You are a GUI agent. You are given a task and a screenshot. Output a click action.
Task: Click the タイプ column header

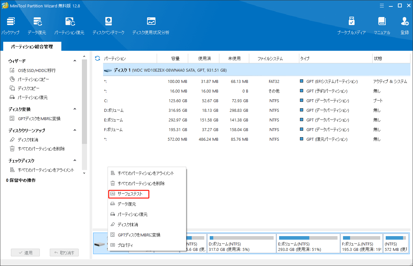tap(335, 58)
